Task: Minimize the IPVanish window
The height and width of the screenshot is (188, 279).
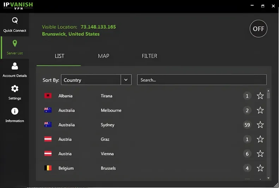Action: 252,6
